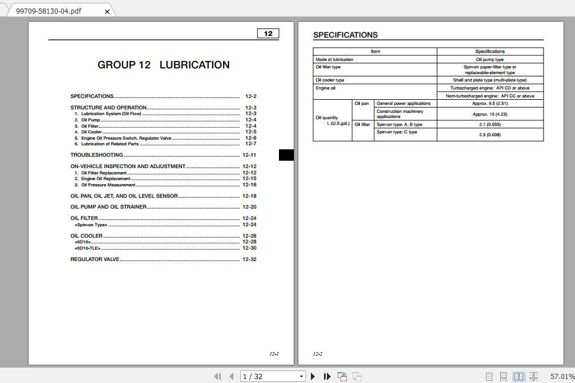Enable continuous scrolling page view
This screenshot has width=575, height=383.
pos(504,376)
